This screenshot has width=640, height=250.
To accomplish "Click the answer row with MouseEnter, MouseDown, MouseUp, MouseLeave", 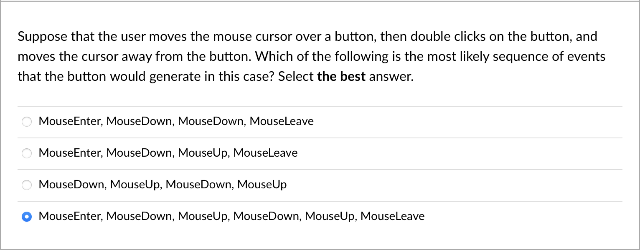I will (167, 153).
